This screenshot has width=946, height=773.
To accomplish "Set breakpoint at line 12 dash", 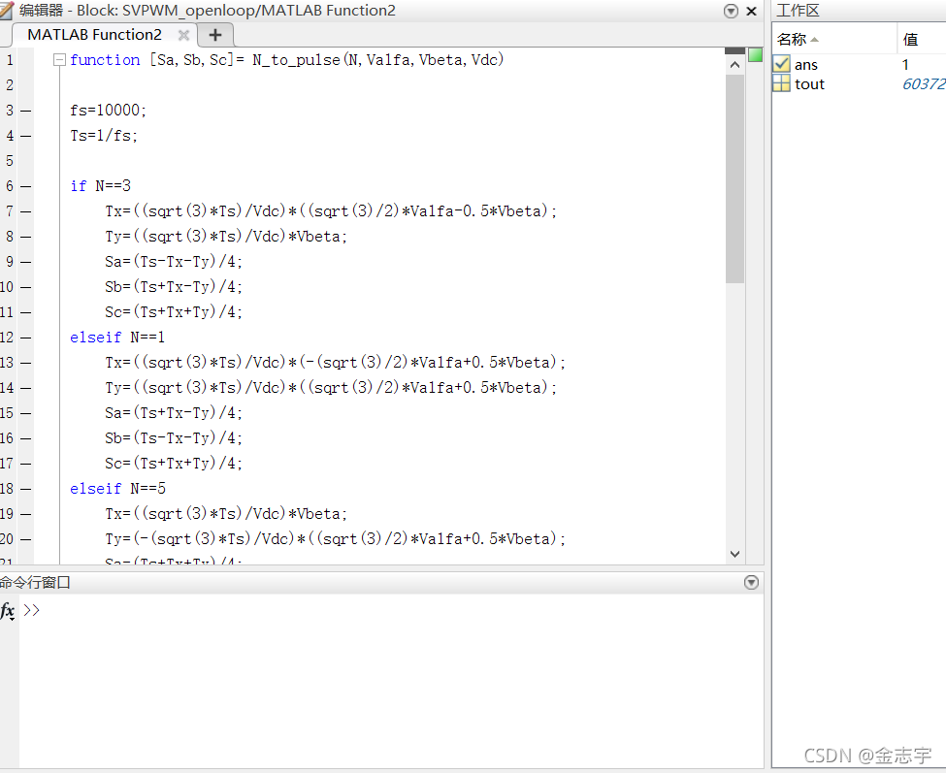I will click(x=25, y=338).
